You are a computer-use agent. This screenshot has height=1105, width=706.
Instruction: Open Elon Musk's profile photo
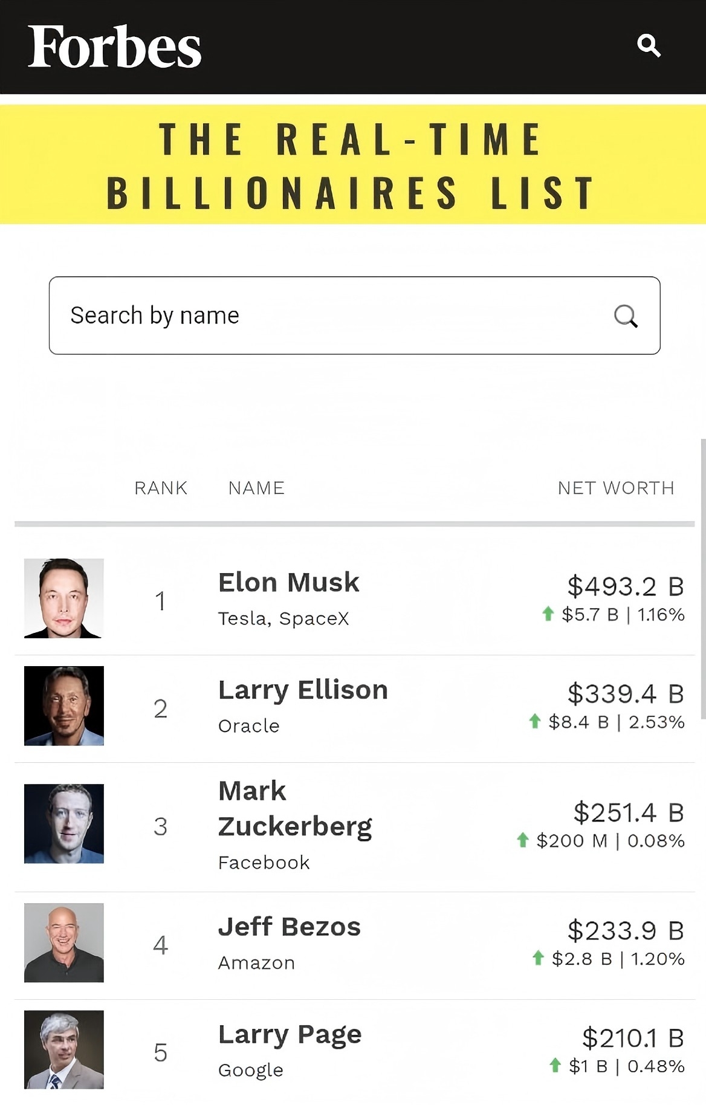[x=64, y=598]
